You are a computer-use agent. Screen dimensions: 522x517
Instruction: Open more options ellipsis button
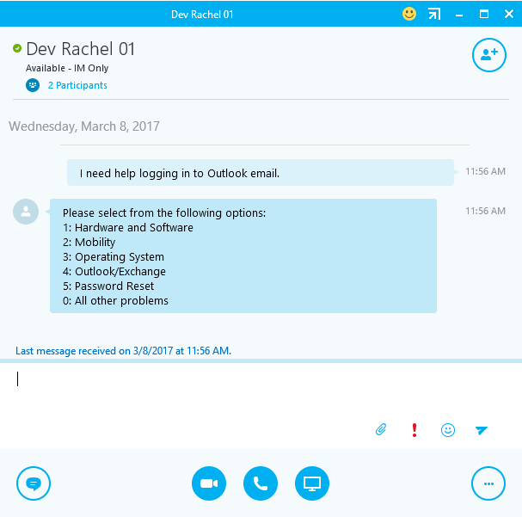point(488,483)
